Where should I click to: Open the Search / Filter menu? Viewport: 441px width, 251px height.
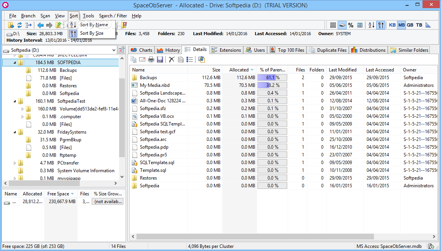[x=113, y=16]
